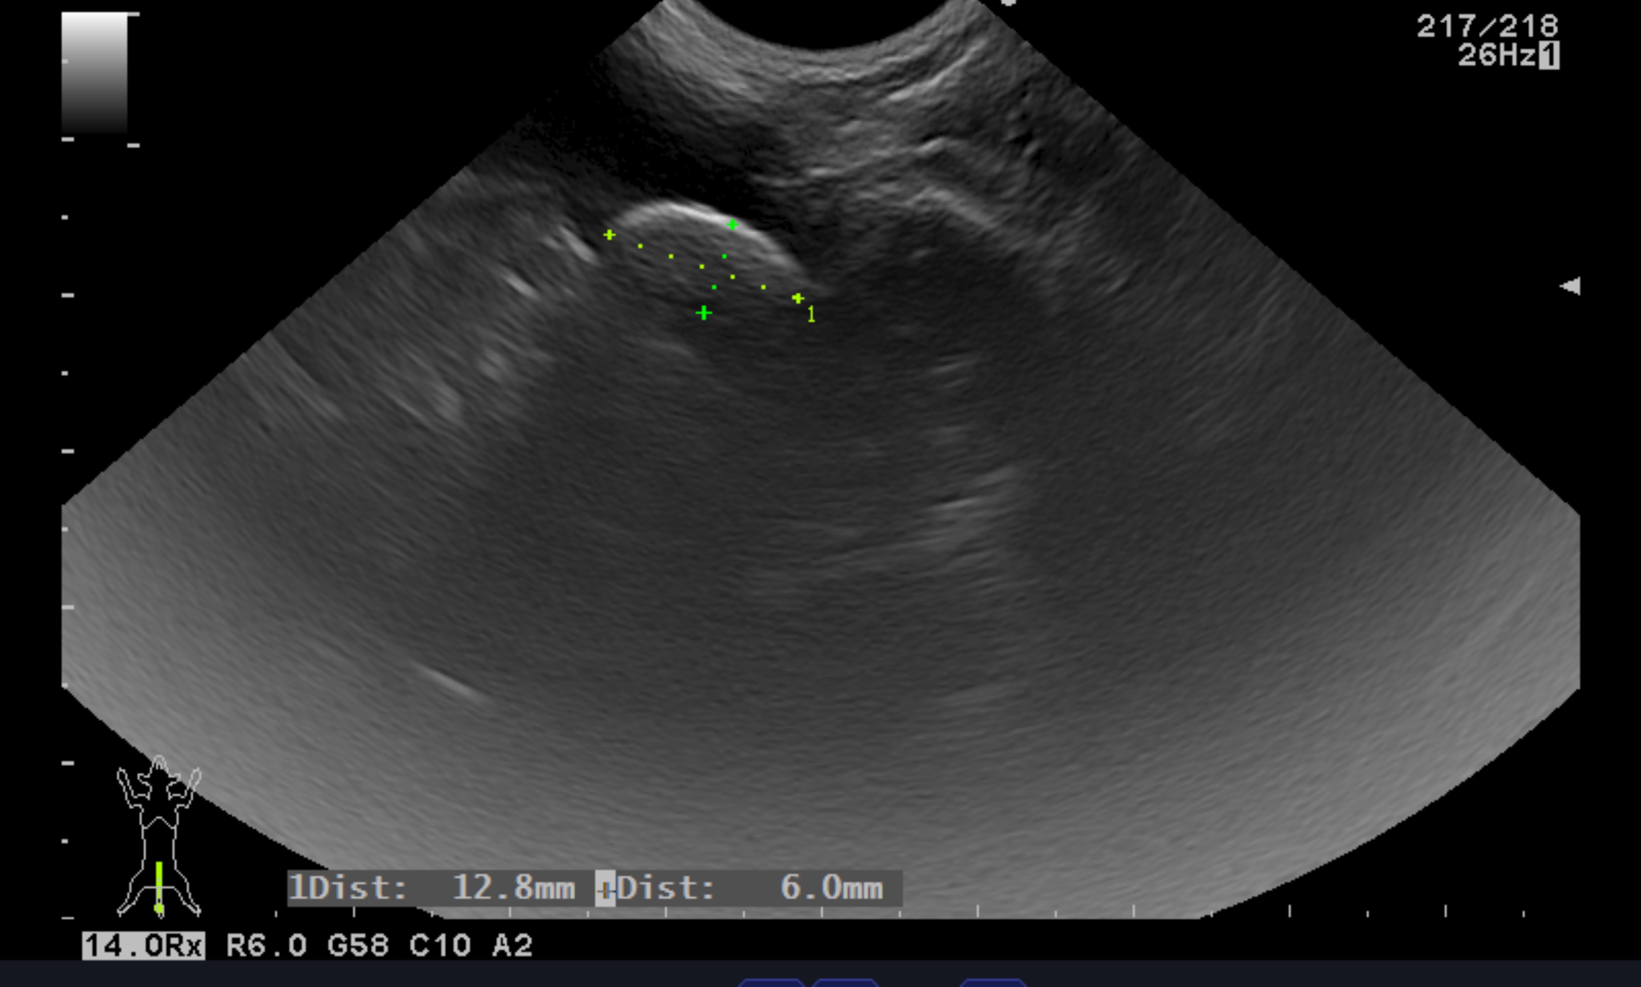Click the 14.0Rx frequency indicator
1641x987 pixels.
(x=144, y=945)
